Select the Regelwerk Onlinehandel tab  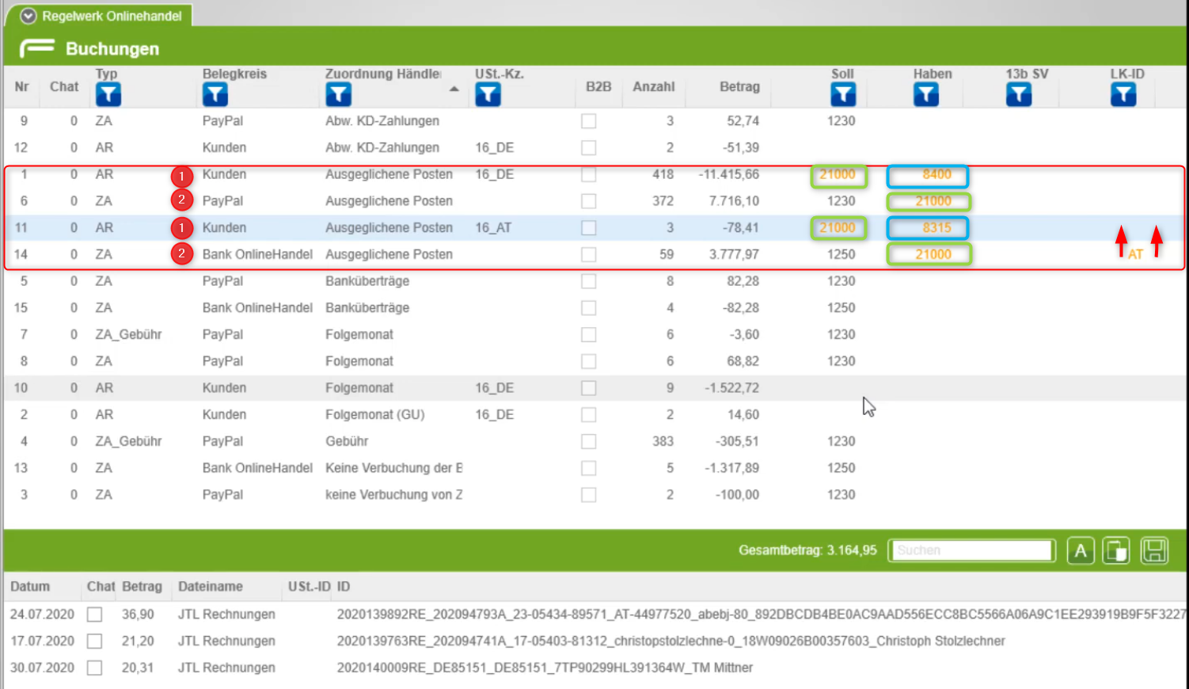pos(111,16)
